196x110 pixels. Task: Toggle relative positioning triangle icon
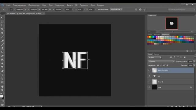[25, 9]
